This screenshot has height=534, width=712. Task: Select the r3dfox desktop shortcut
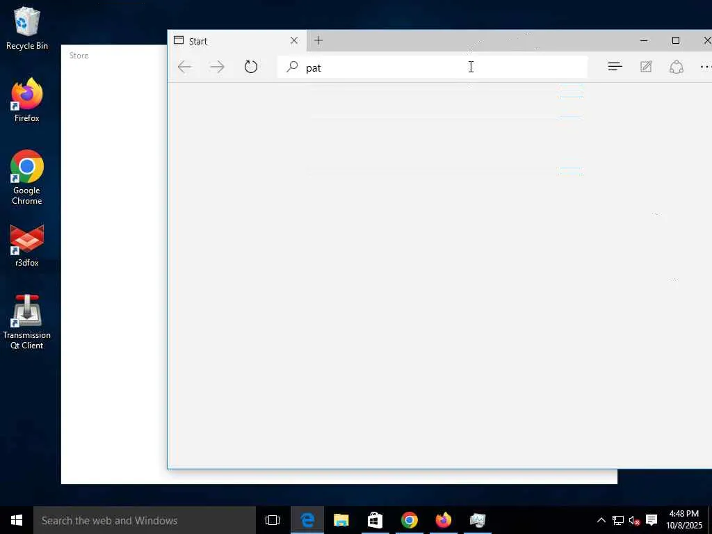pos(27,245)
